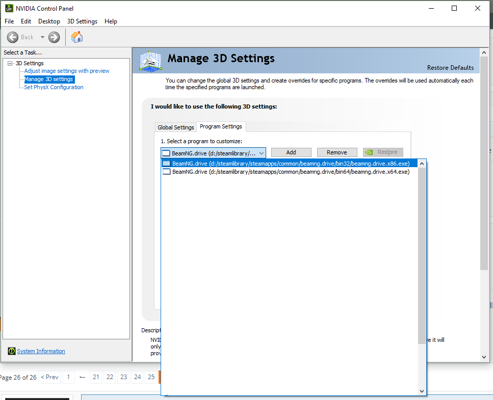Click dropdown list scrollbar up arrow

point(422,164)
